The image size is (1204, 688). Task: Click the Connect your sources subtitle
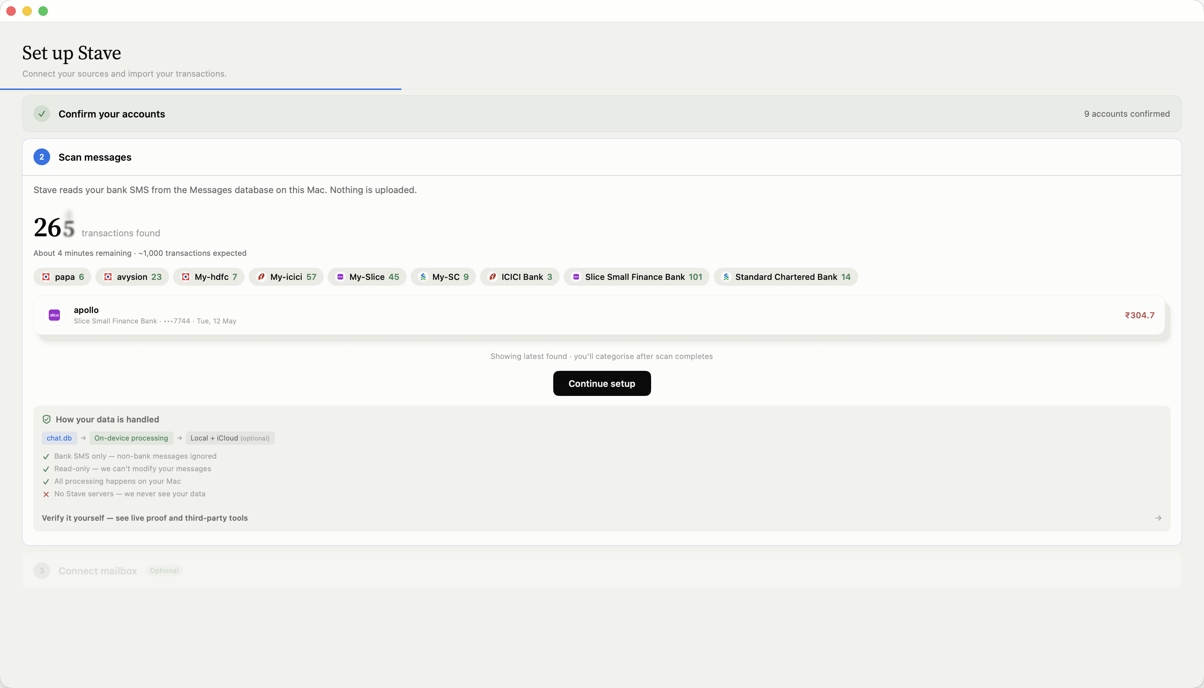pos(124,74)
